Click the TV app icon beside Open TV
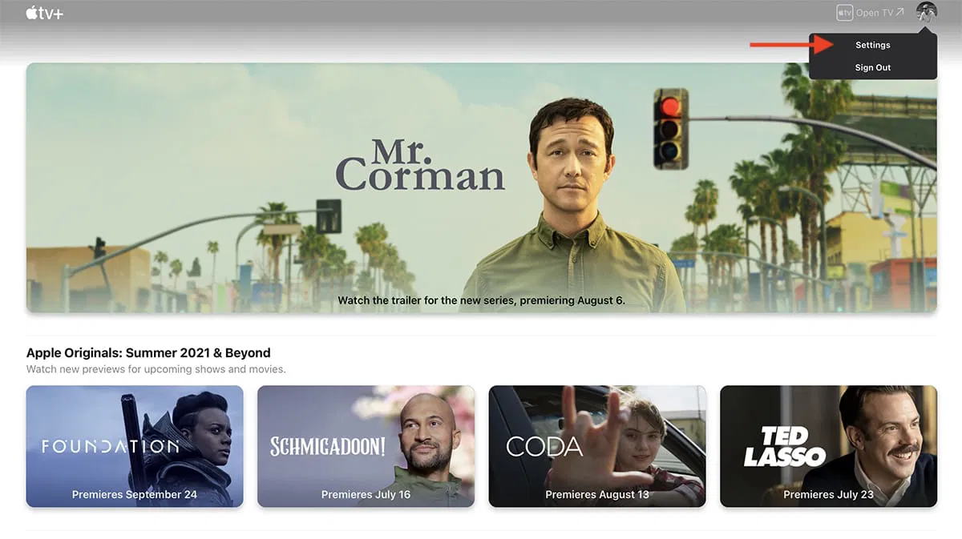 [x=843, y=12]
